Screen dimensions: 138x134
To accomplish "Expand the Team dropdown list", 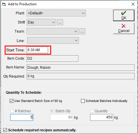I will [52, 31].
